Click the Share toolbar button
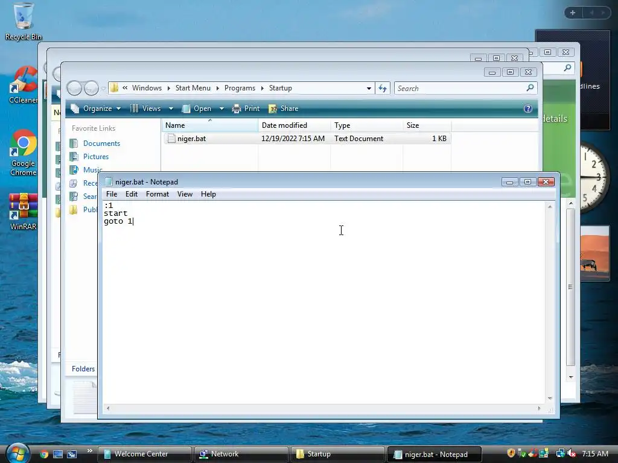 click(284, 109)
